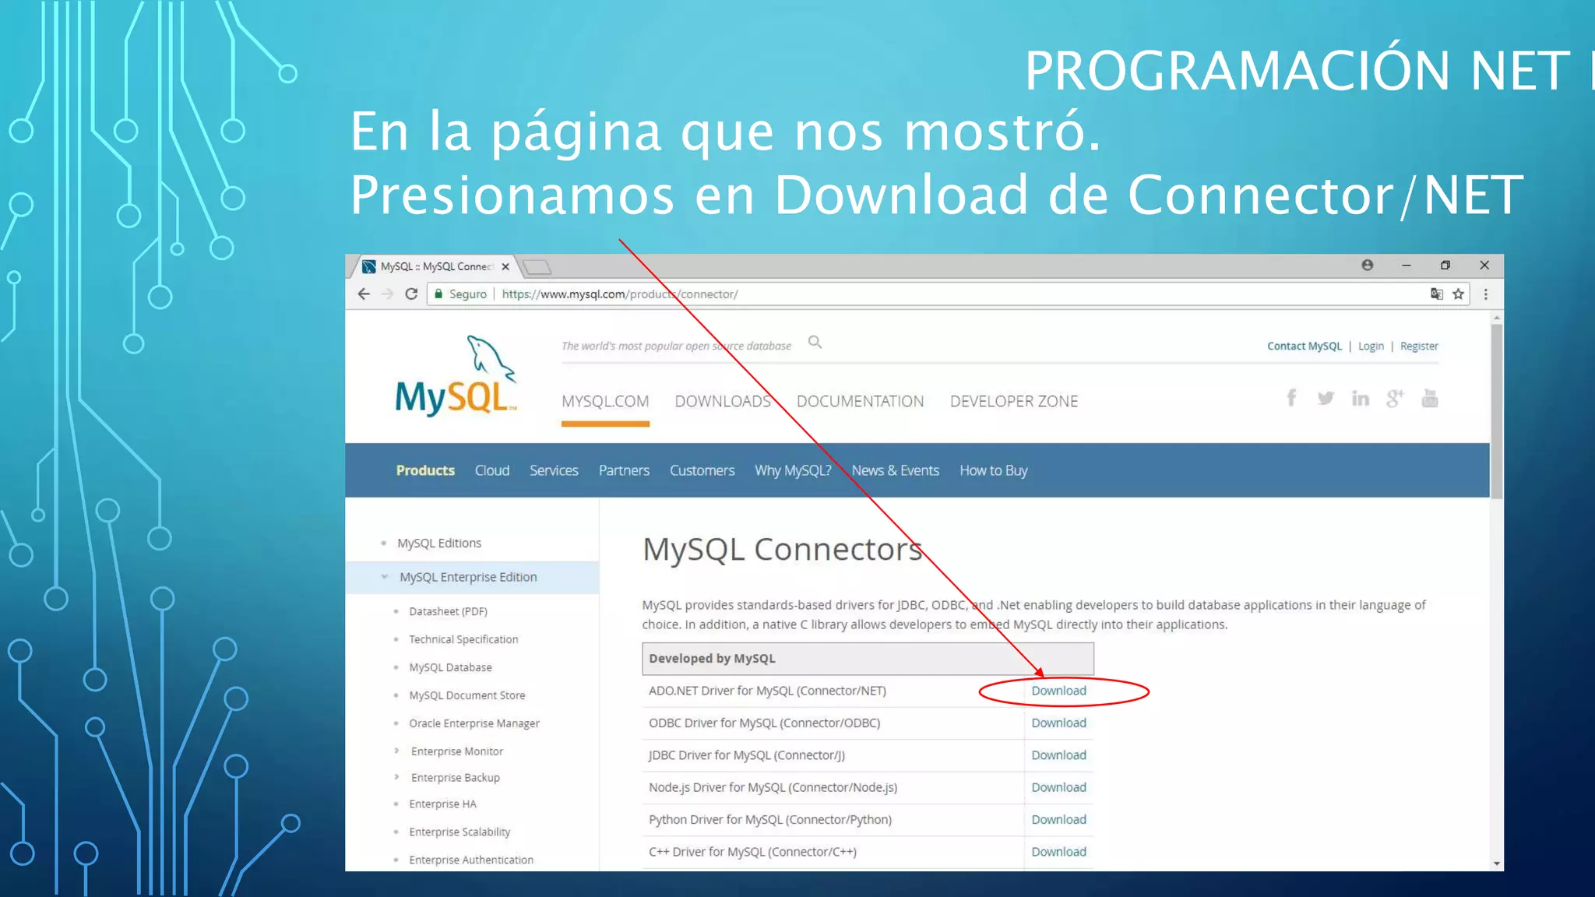Click the 'MySQL Connectors' page heading
The height and width of the screenshot is (897, 1595).
click(x=782, y=549)
